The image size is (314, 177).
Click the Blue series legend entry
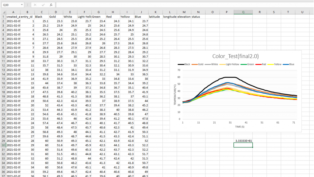[x=289, y=64]
